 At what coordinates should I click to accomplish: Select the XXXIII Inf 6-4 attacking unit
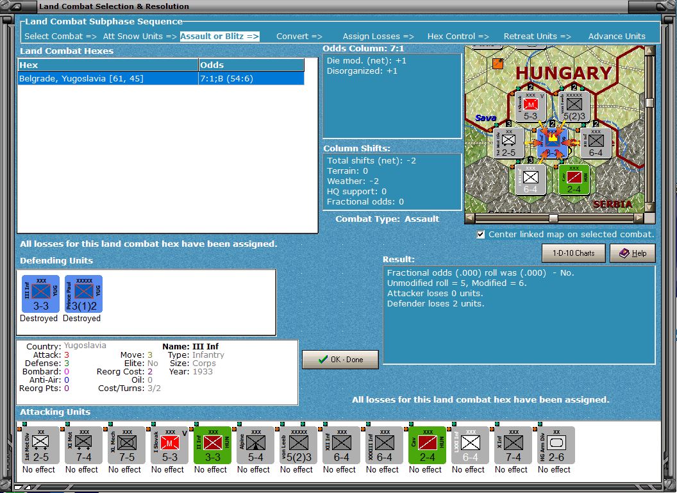click(x=384, y=446)
